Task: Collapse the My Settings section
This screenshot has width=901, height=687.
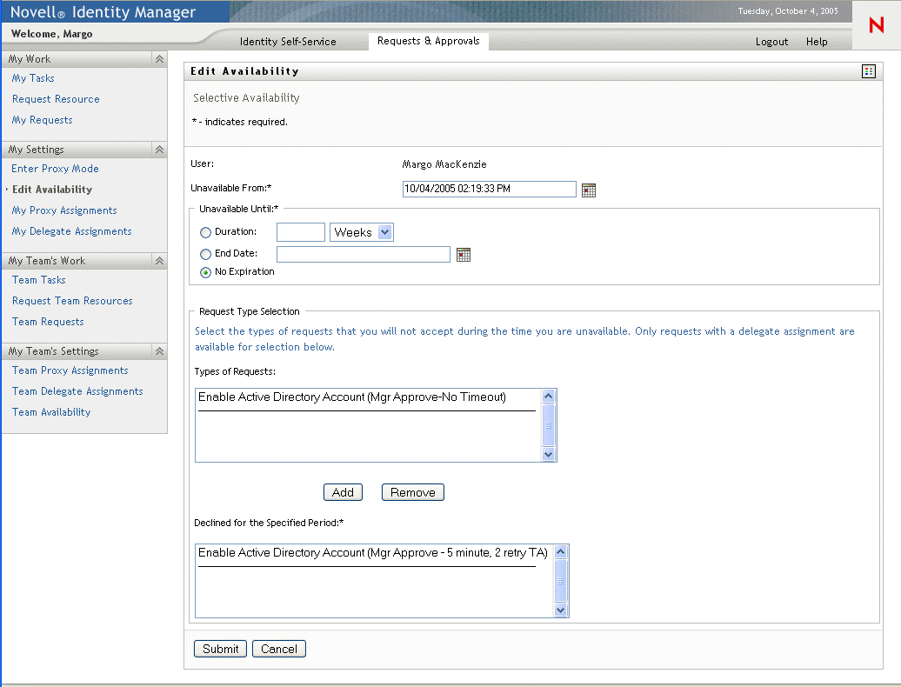Action: tap(159, 150)
